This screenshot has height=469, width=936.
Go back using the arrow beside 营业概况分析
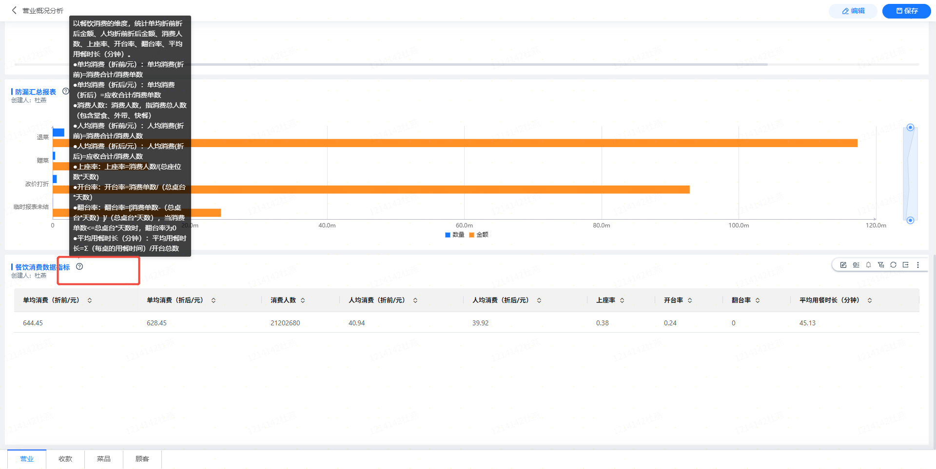(14, 10)
